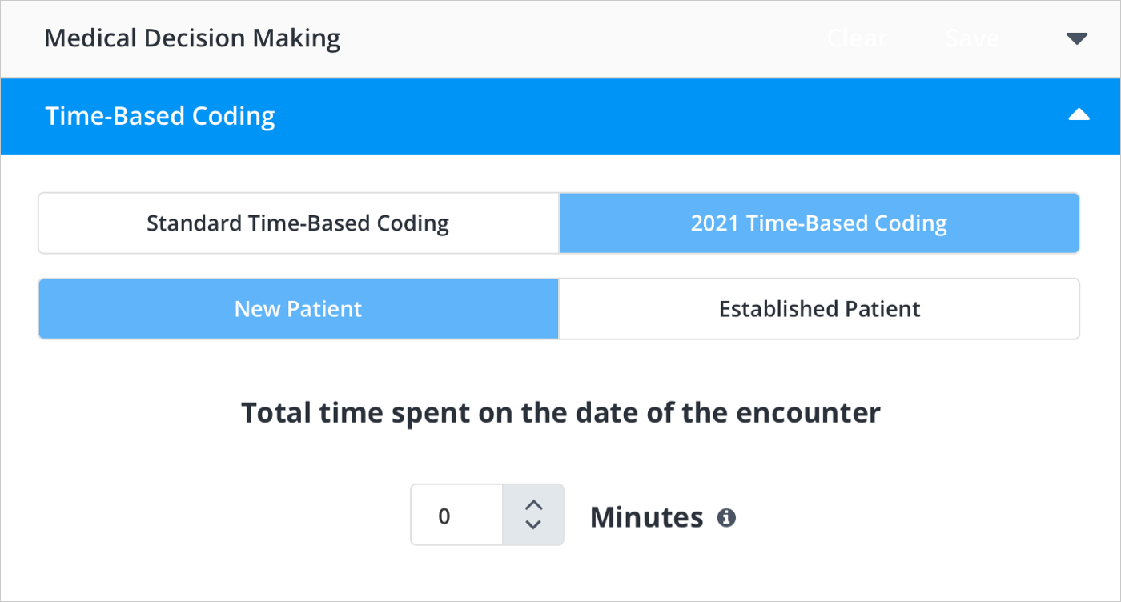Click the Time-Based Coding header title
1121x602 pixels.
click(x=160, y=116)
